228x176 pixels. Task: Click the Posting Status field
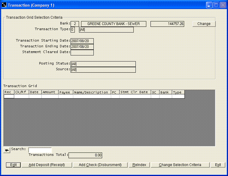point(103,64)
